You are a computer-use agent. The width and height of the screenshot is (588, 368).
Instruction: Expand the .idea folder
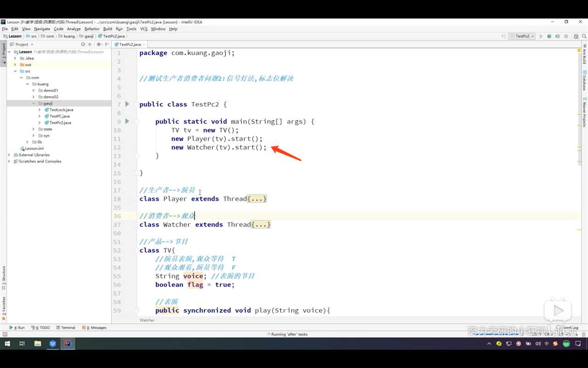click(x=15, y=58)
